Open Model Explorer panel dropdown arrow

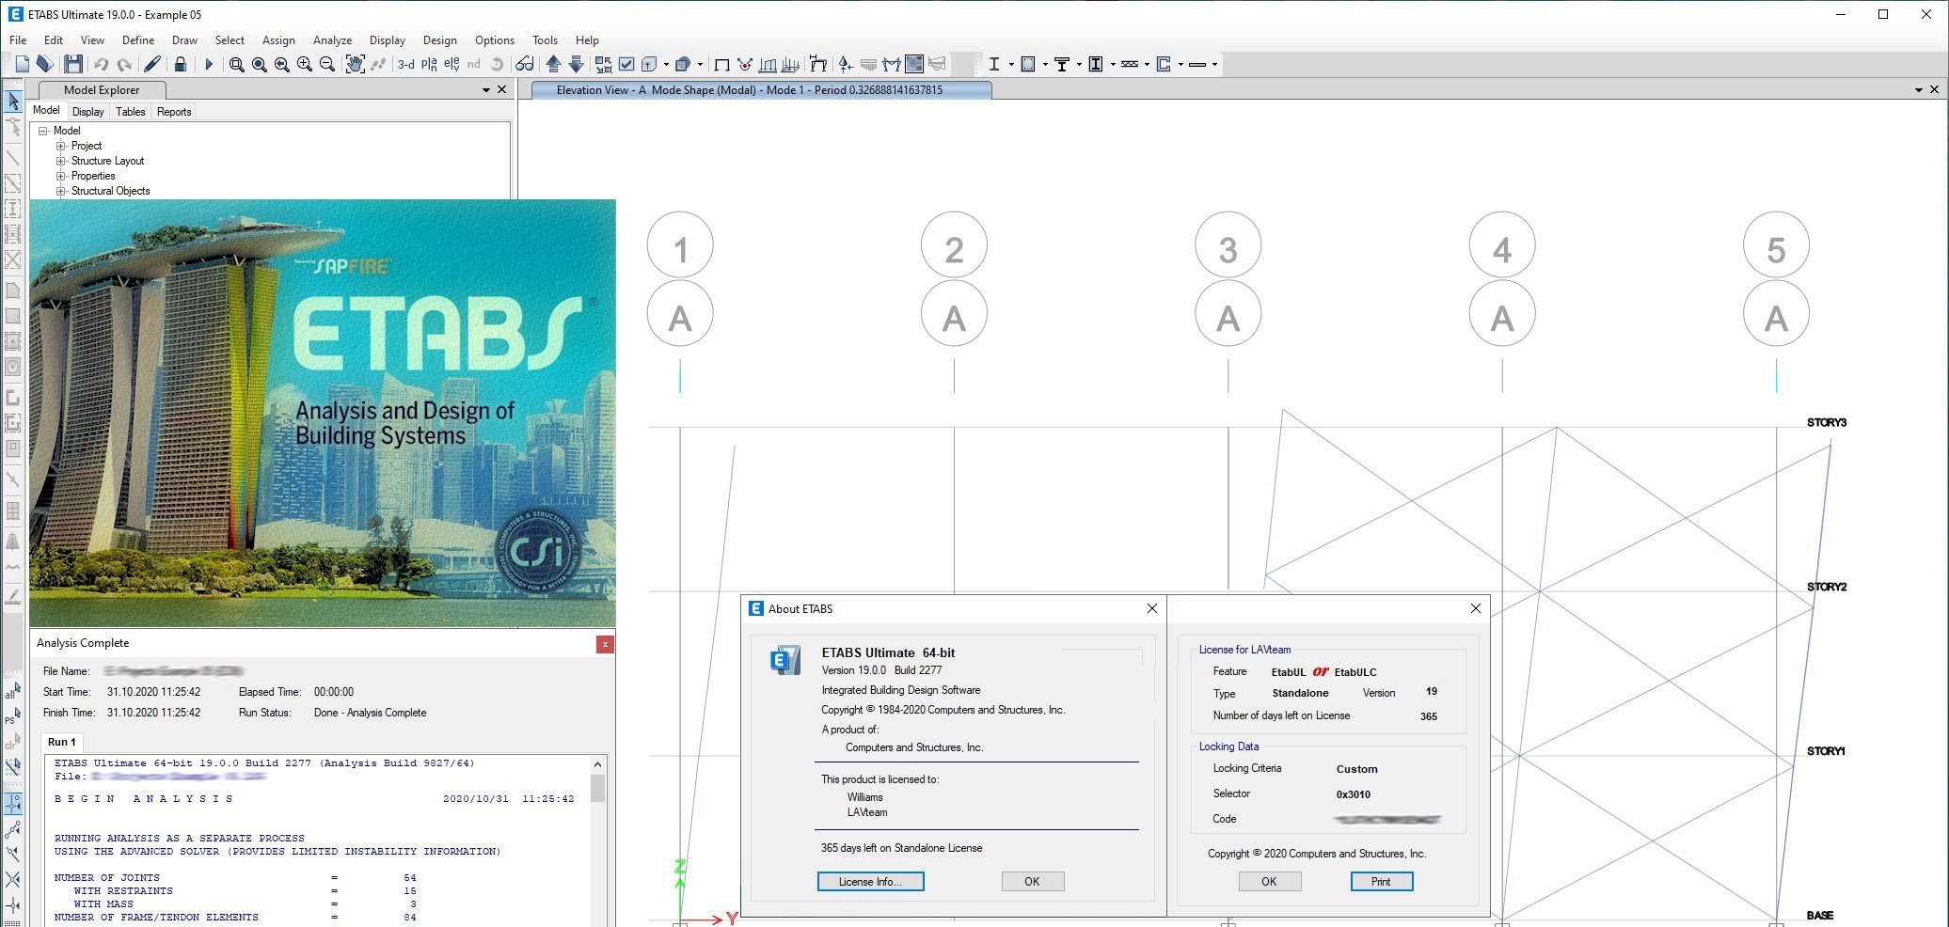tap(486, 90)
